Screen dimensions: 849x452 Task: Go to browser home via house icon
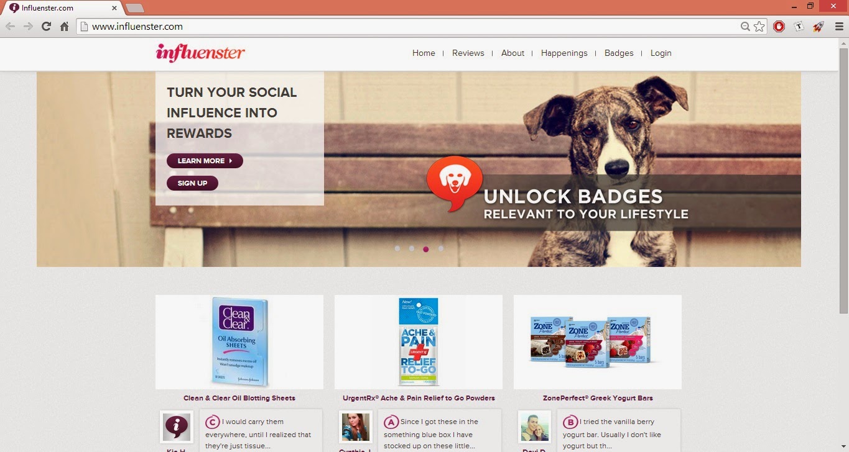[x=64, y=27]
